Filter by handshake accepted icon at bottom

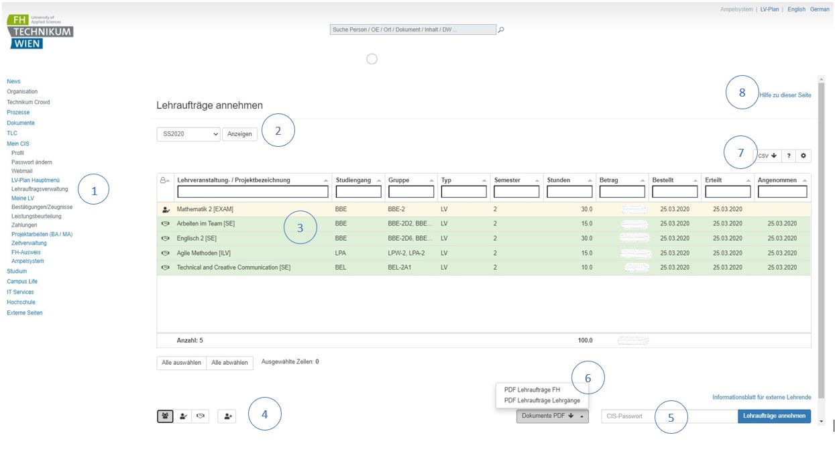pos(201,416)
